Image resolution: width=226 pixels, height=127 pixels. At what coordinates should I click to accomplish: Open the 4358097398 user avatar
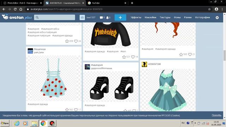pyautogui.click(x=144, y=64)
